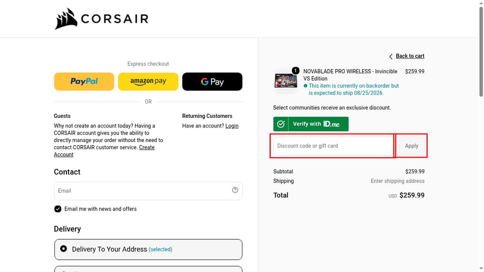Uncheck Email me with news and offers
The width and height of the screenshot is (484, 272).
57,209
